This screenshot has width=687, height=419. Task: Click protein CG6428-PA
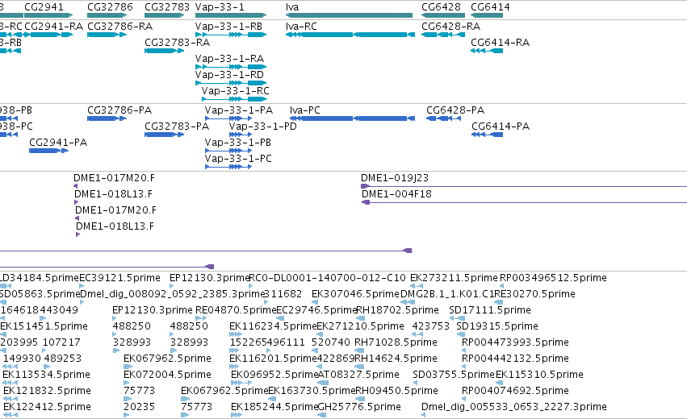click(443, 118)
